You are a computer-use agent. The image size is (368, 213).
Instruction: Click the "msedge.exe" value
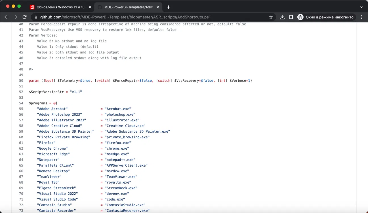coord(117,154)
